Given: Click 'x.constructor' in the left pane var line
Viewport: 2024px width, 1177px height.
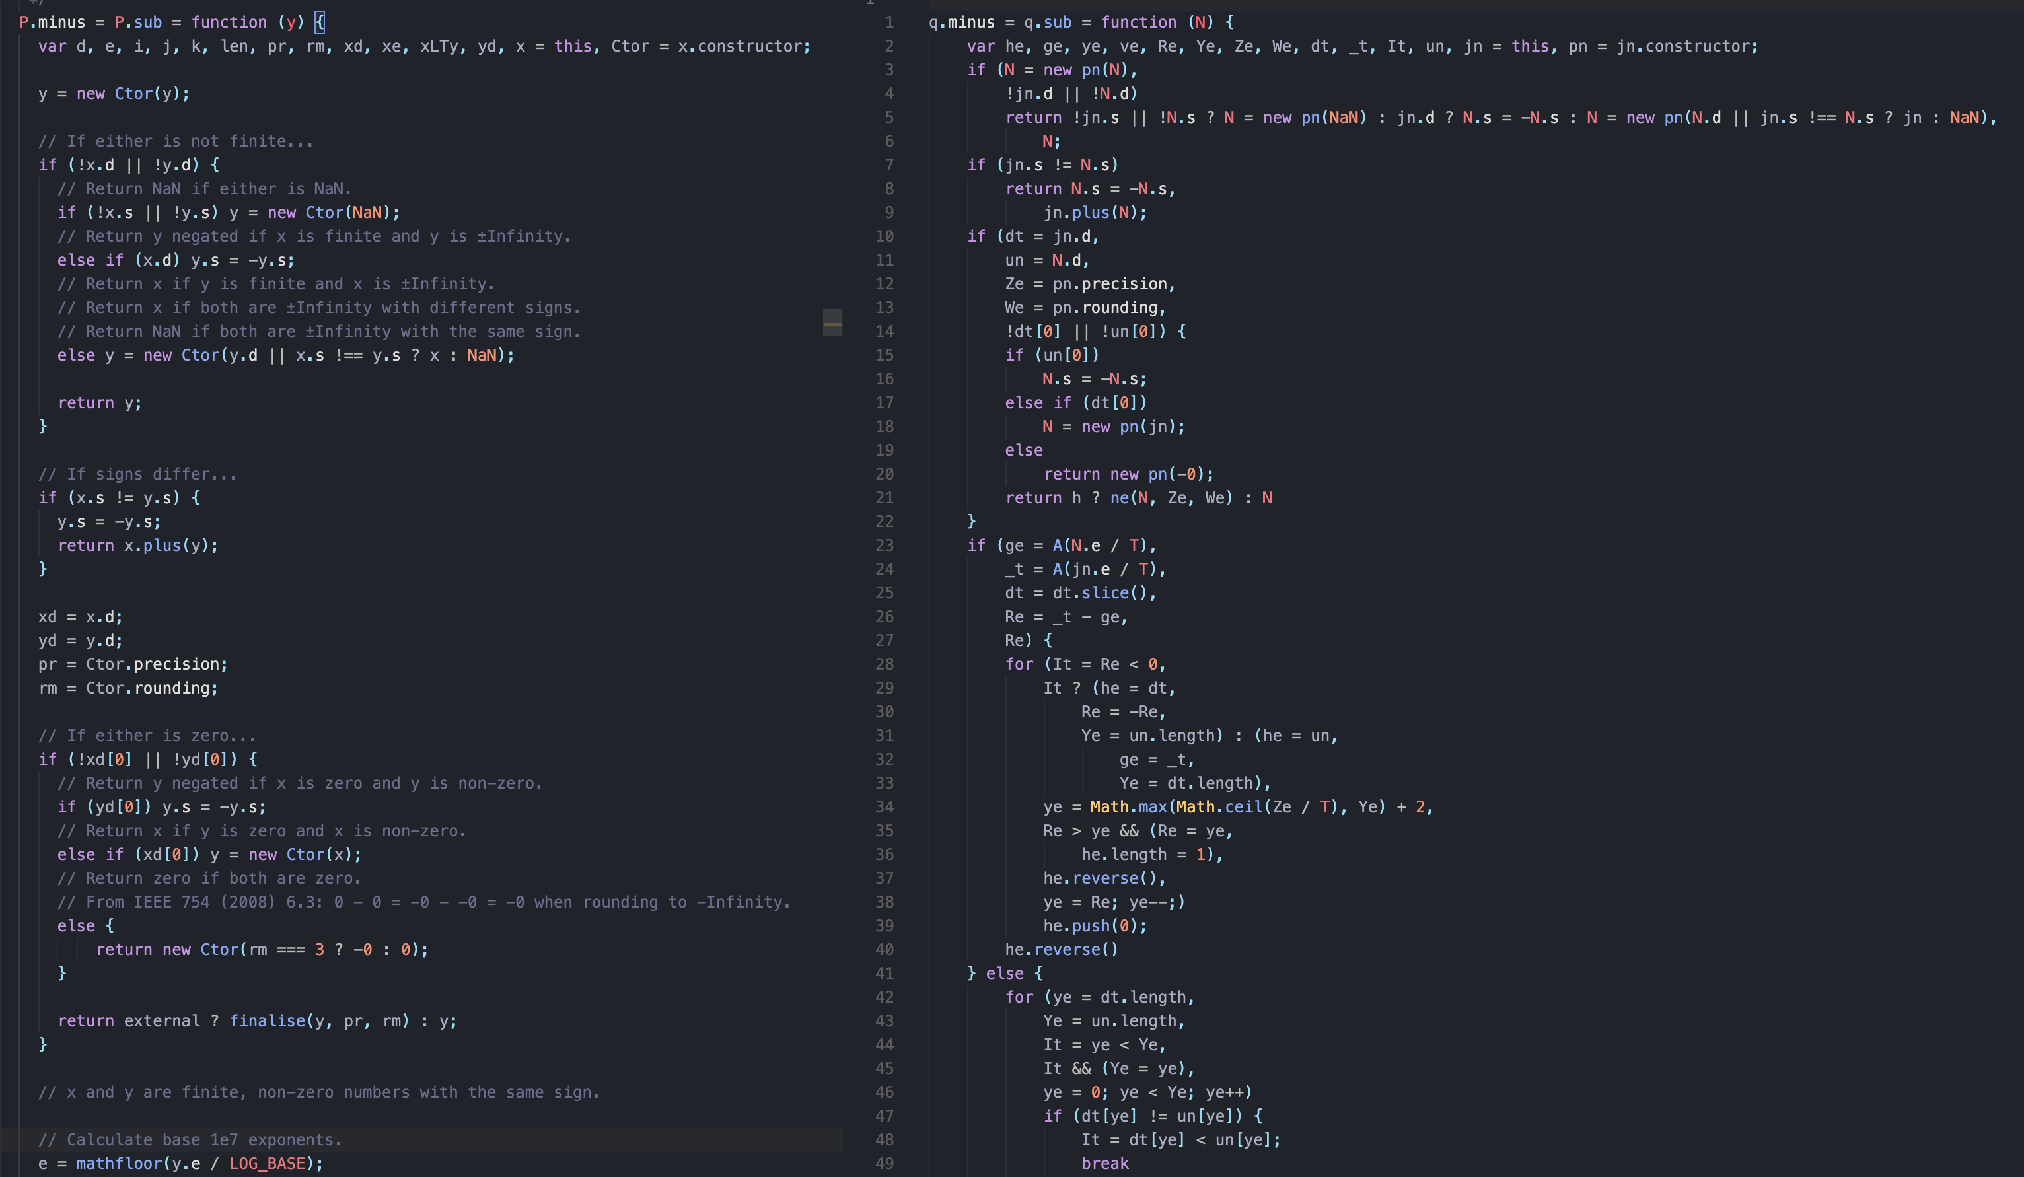Looking at the screenshot, I should pos(739,47).
